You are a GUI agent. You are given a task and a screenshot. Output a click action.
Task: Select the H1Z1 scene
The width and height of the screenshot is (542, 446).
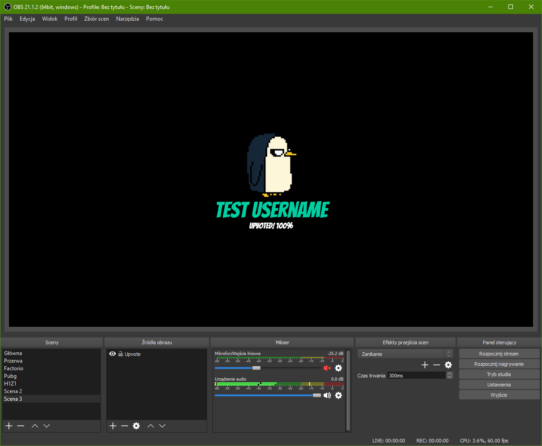tap(51, 384)
